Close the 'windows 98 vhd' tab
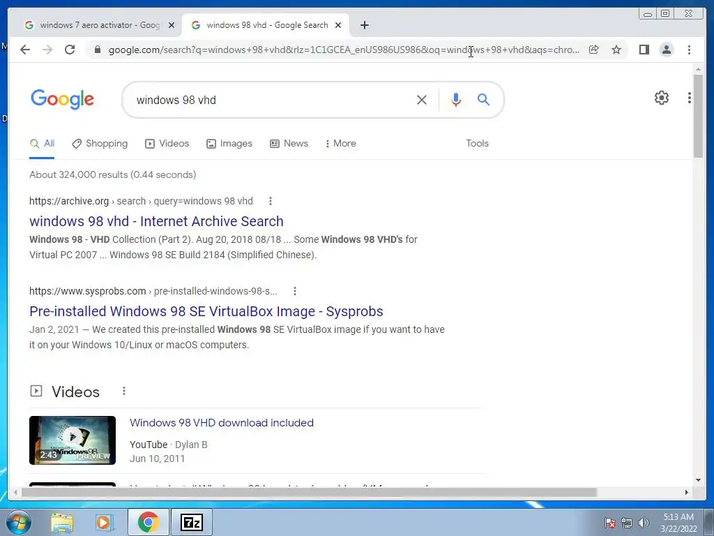 pyautogui.click(x=338, y=25)
